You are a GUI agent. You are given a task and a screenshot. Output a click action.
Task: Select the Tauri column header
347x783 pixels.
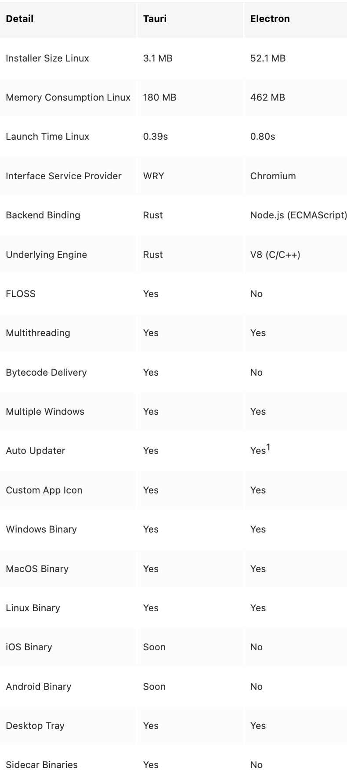point(155,19)
